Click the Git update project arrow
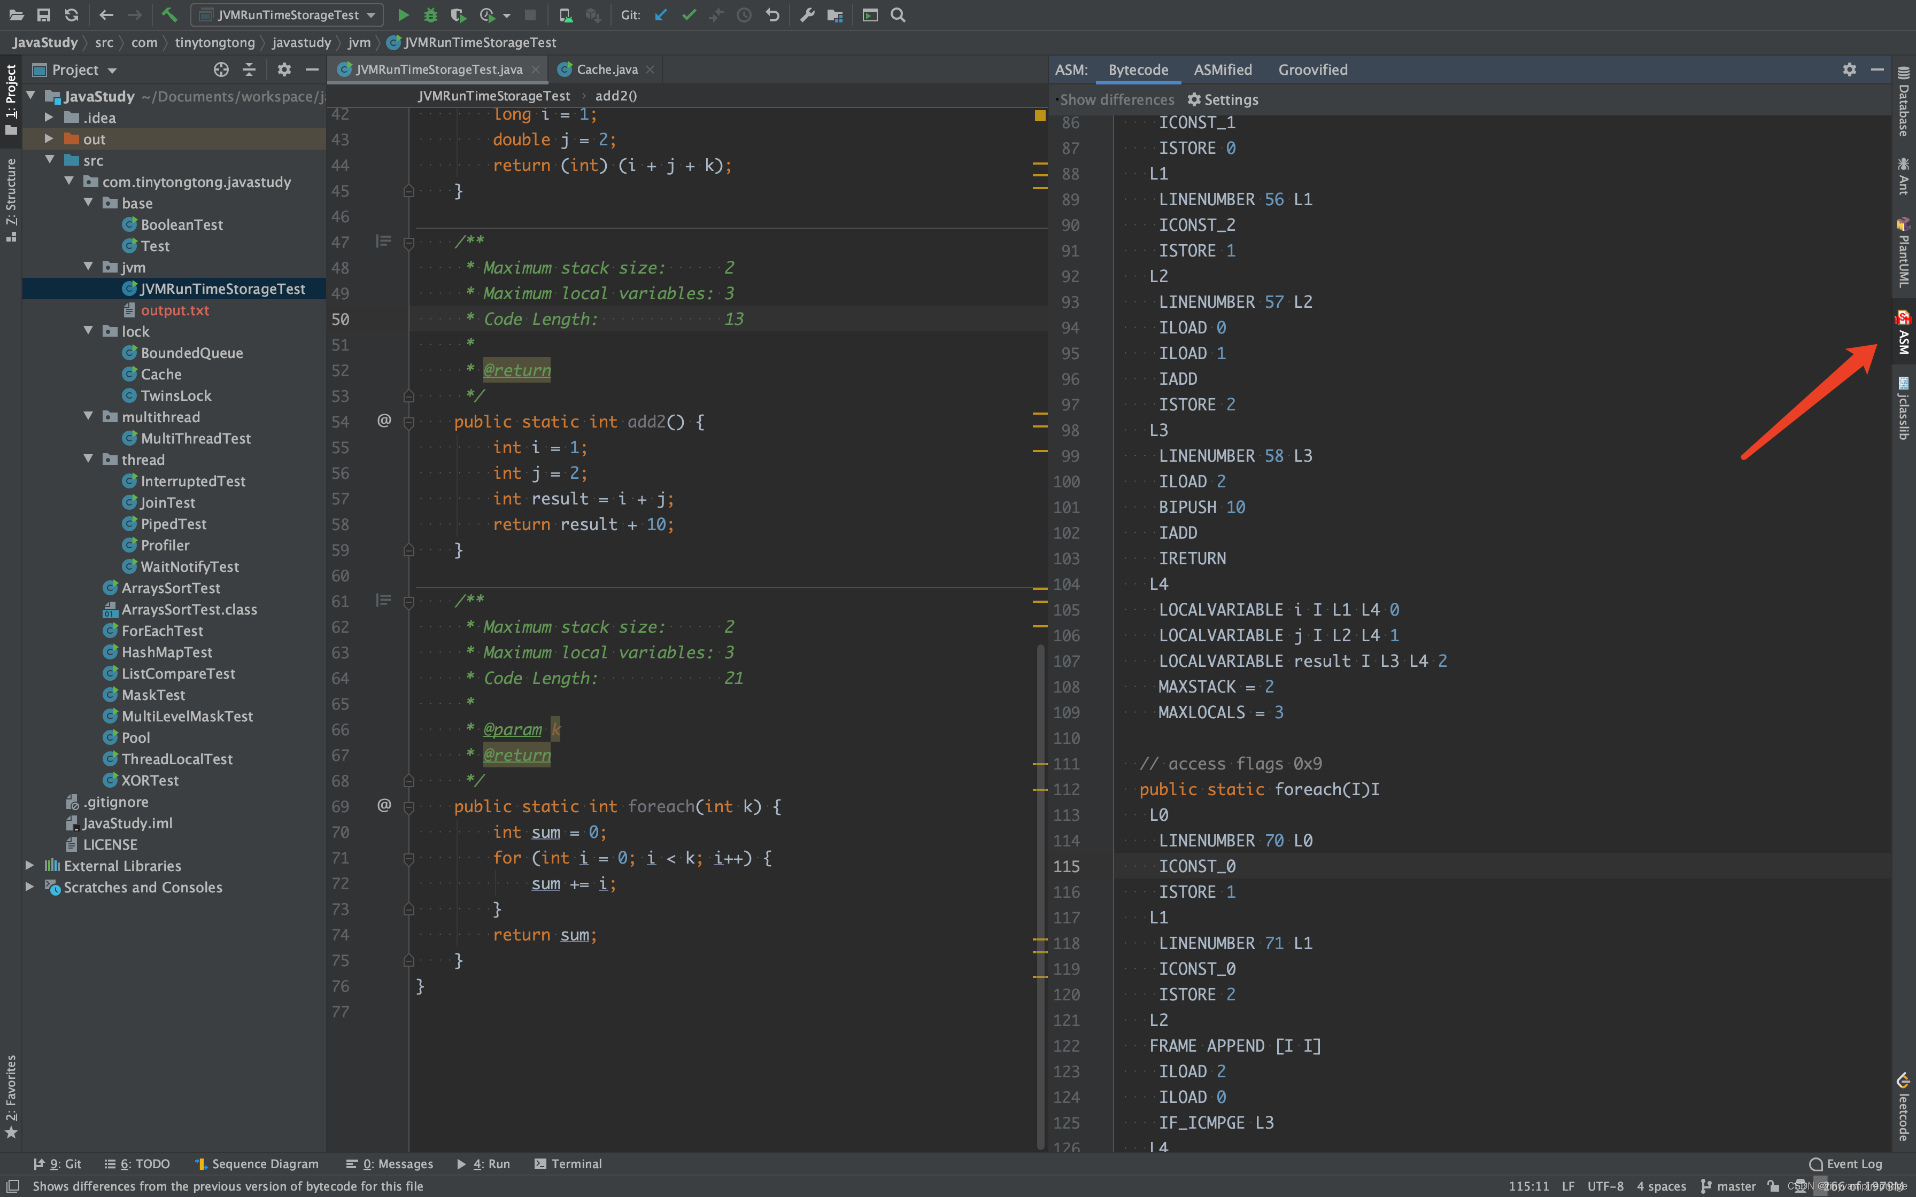Screen dimensions: 1916x1197 [x=660, y=15]
